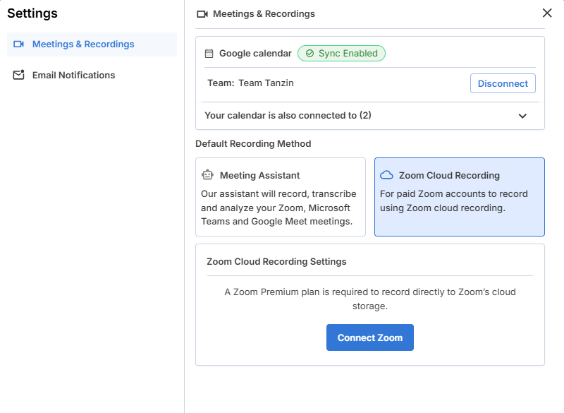
Task: Click the Zoom Cloud Recording Settings heading
Action: coord(276,261)
